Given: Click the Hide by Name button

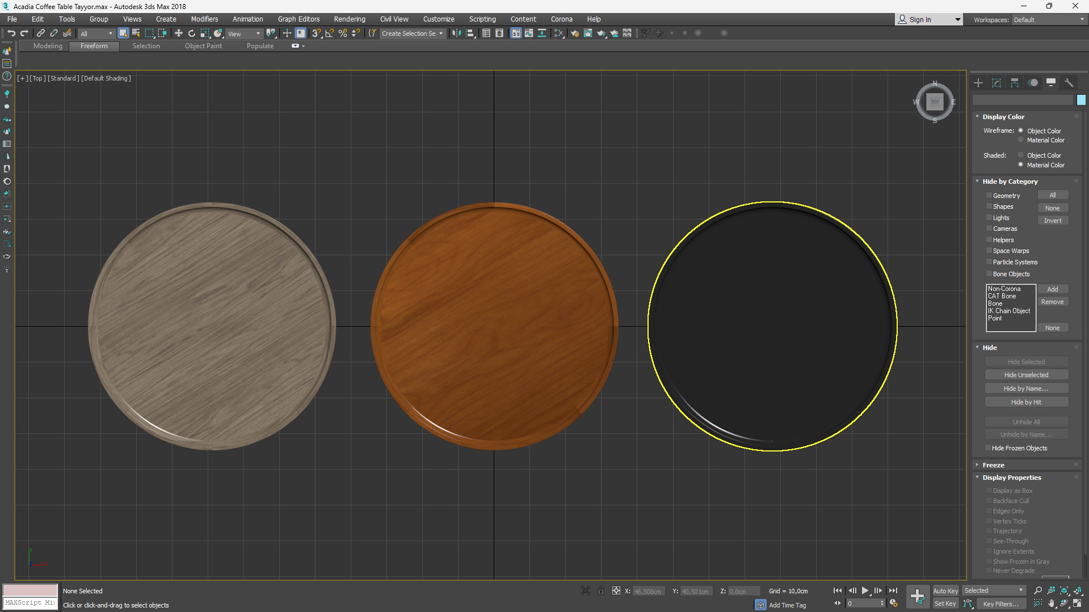Looking at the screenshot, I should pyautogui.click(x=1026, y=389).
